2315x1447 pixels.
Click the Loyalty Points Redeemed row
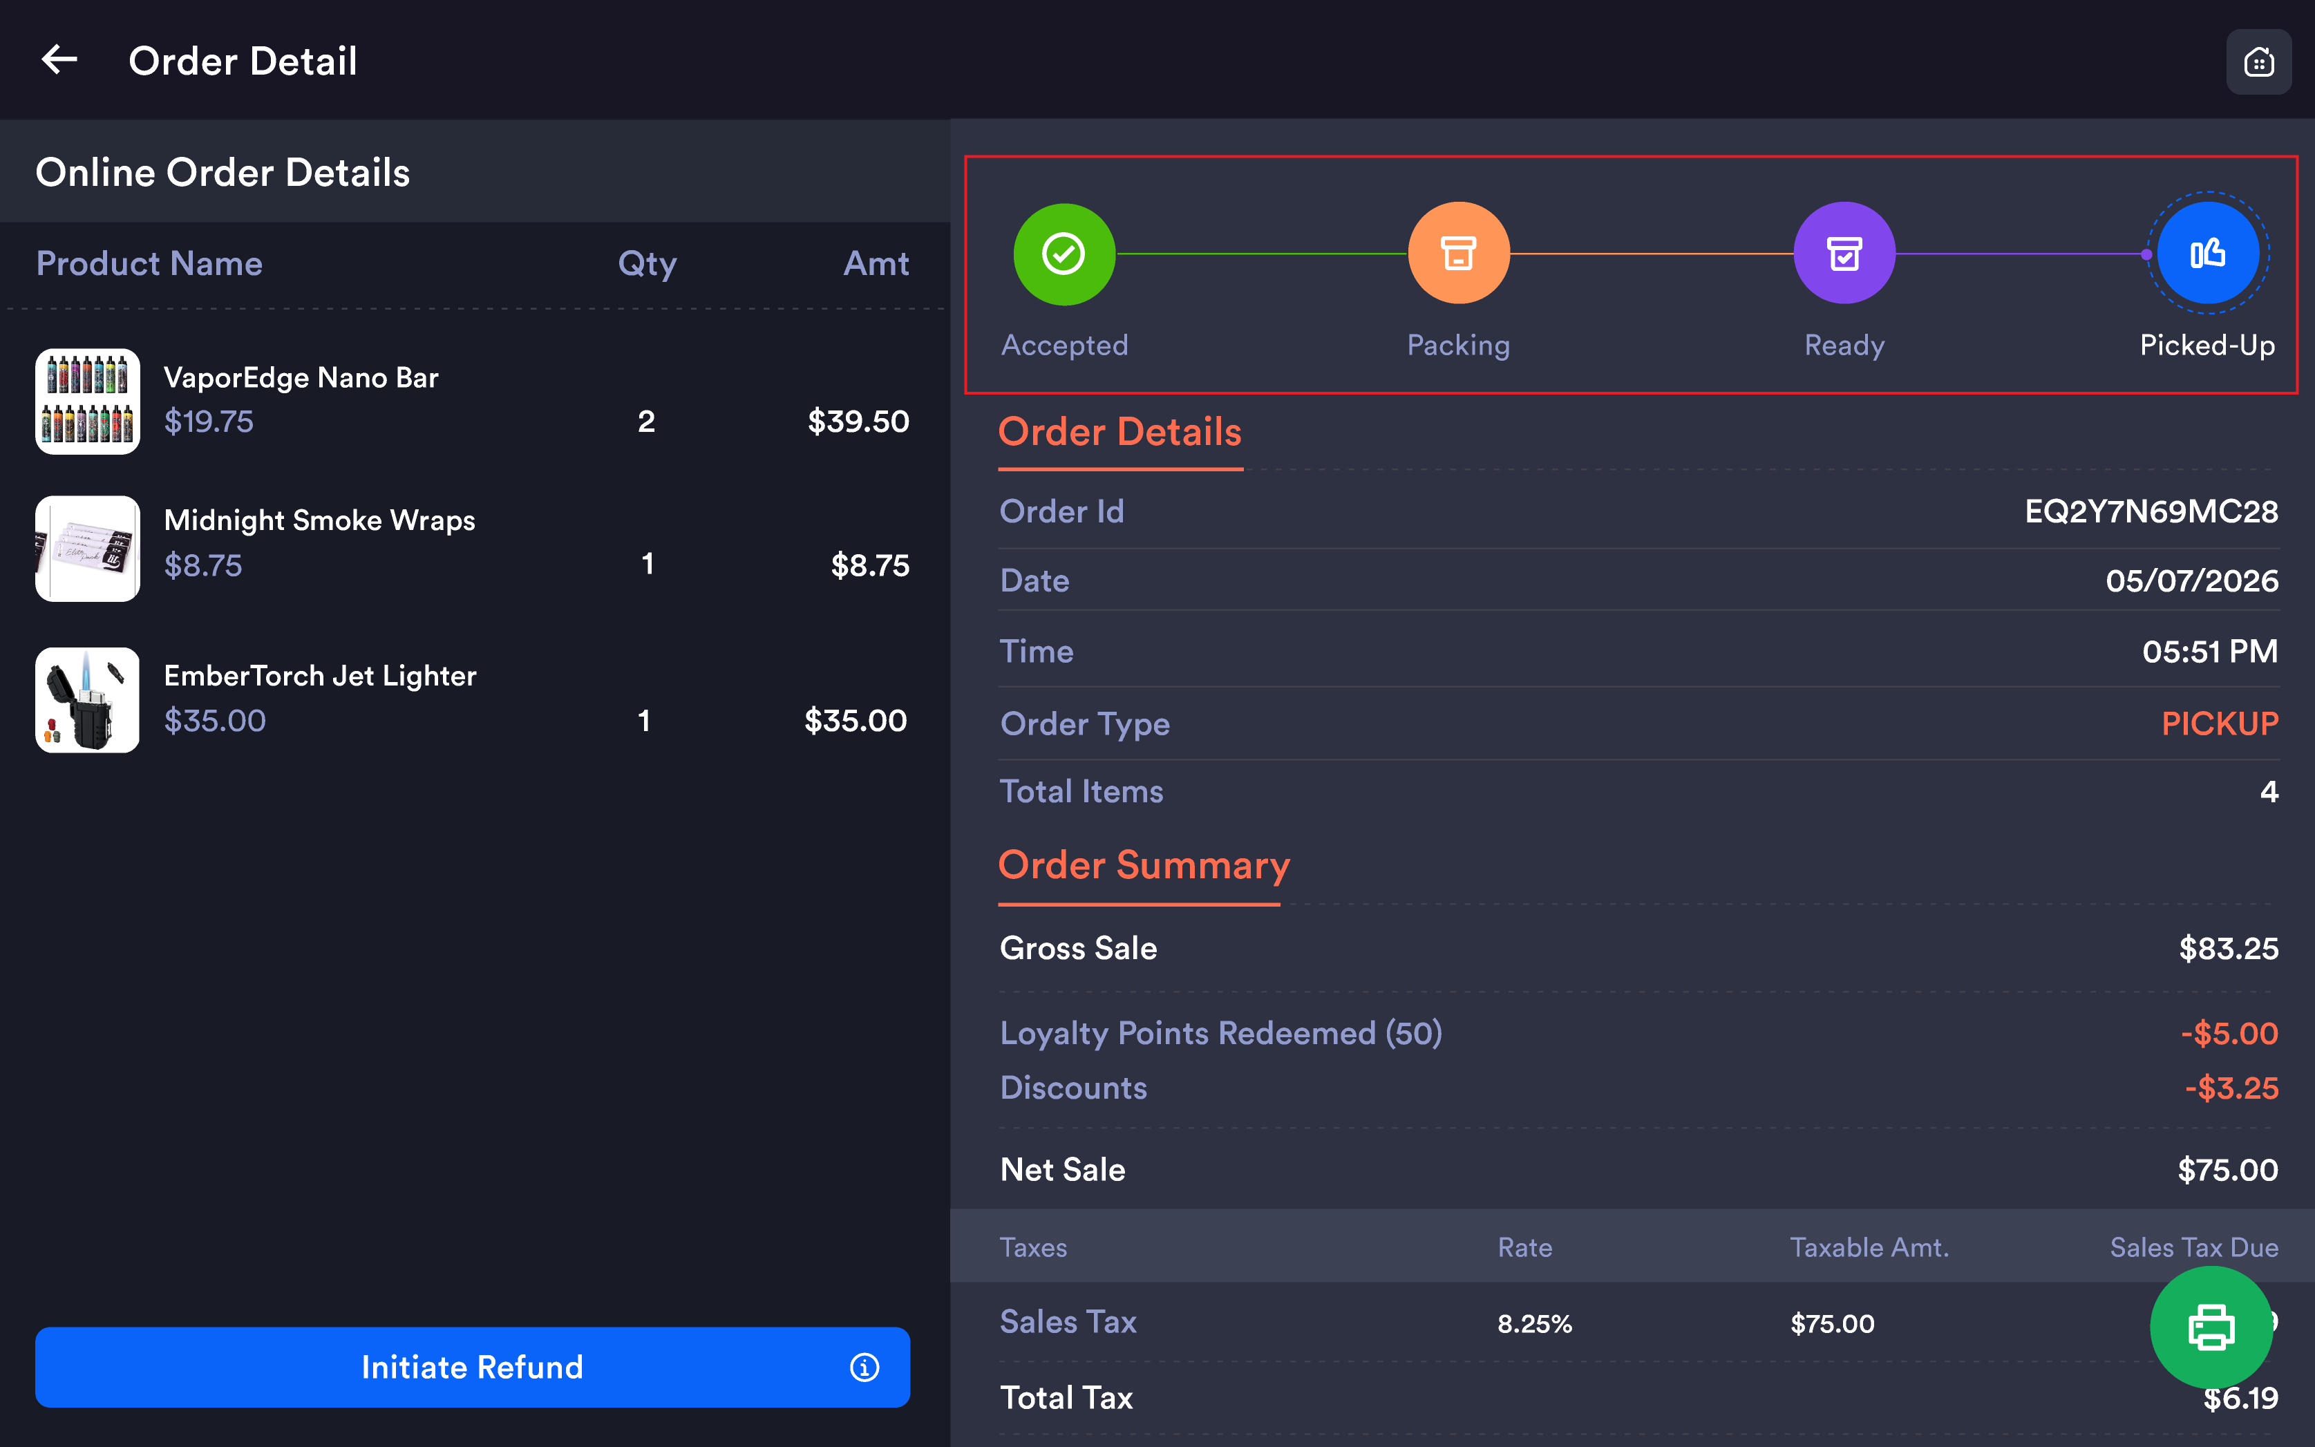pos(1638,1034)
